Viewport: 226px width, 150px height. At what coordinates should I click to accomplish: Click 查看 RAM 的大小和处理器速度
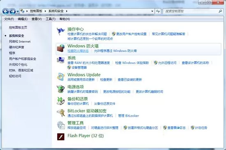point(89,63)
